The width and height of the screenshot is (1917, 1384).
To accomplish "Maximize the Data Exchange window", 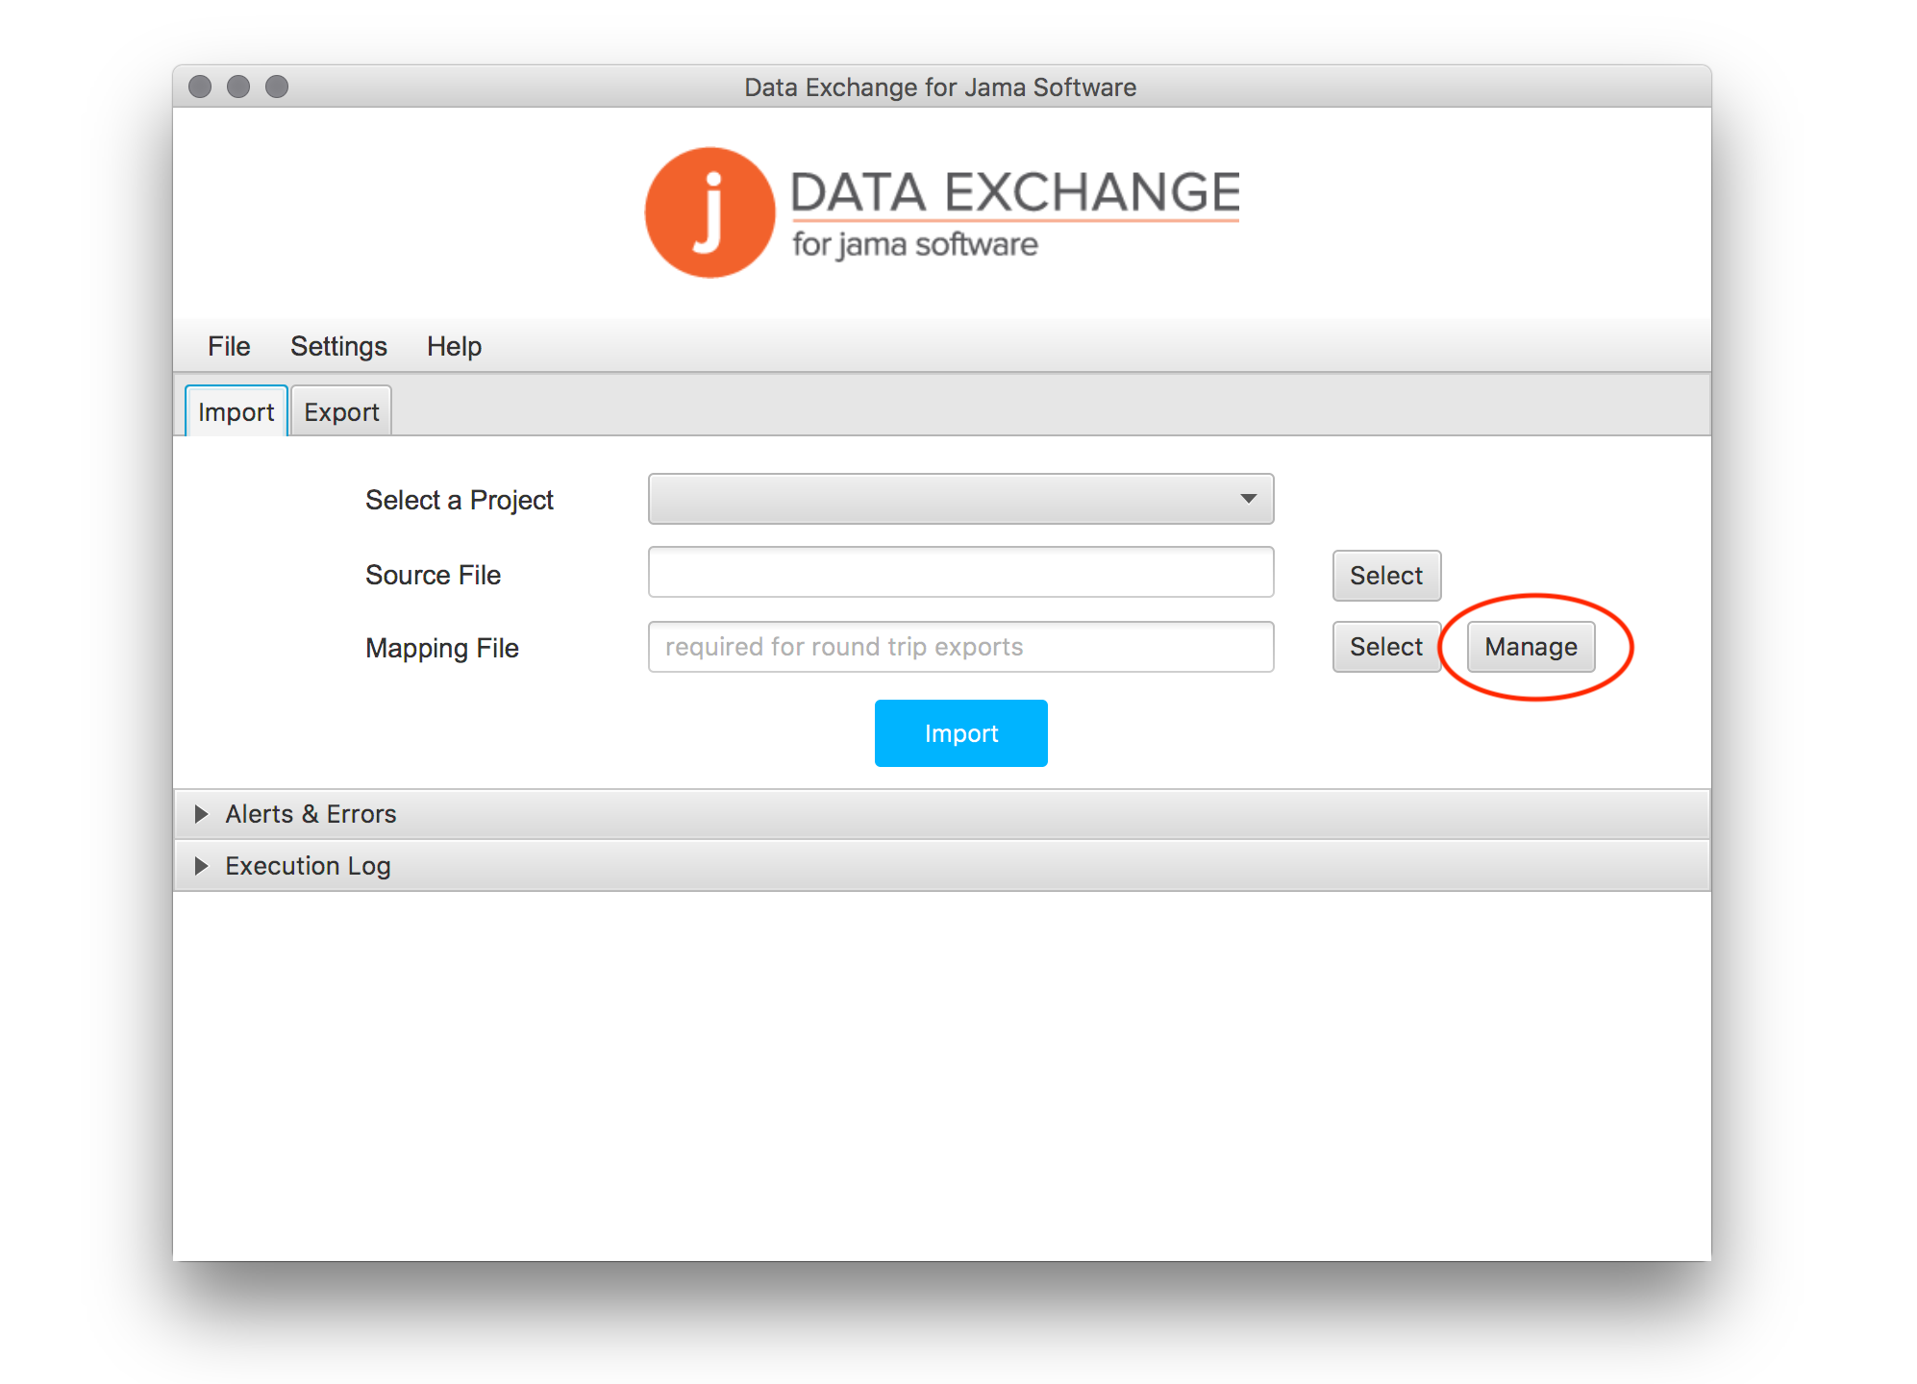I will coord(277,86).
